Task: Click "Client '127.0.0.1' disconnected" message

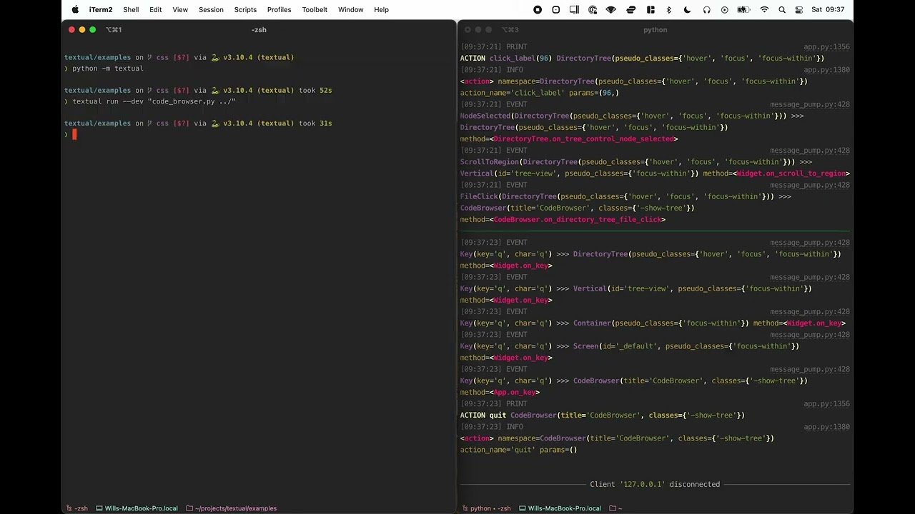Action: [655, 484]
